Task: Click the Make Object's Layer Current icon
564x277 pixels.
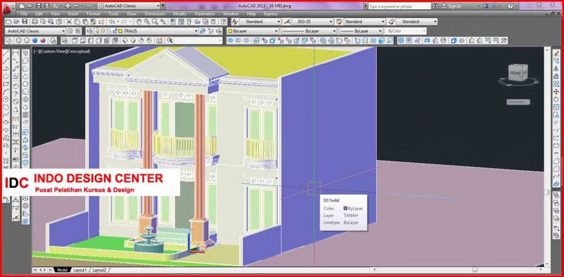Action: coord(203,31)
